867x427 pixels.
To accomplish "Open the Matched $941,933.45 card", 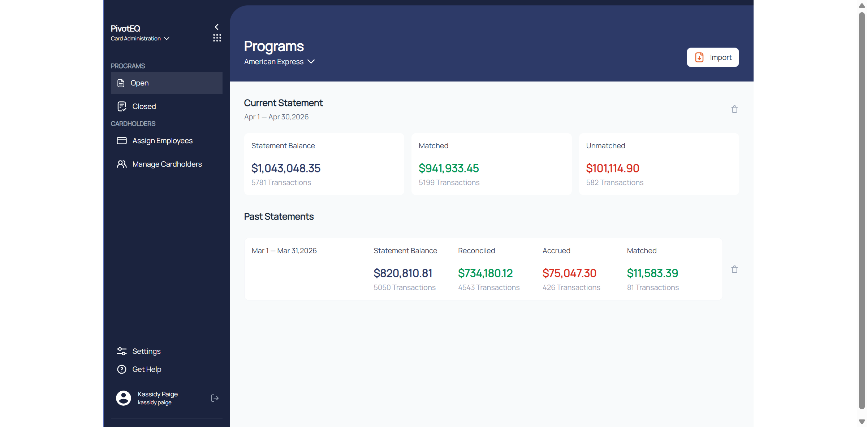I will click(x=491, y=164).
